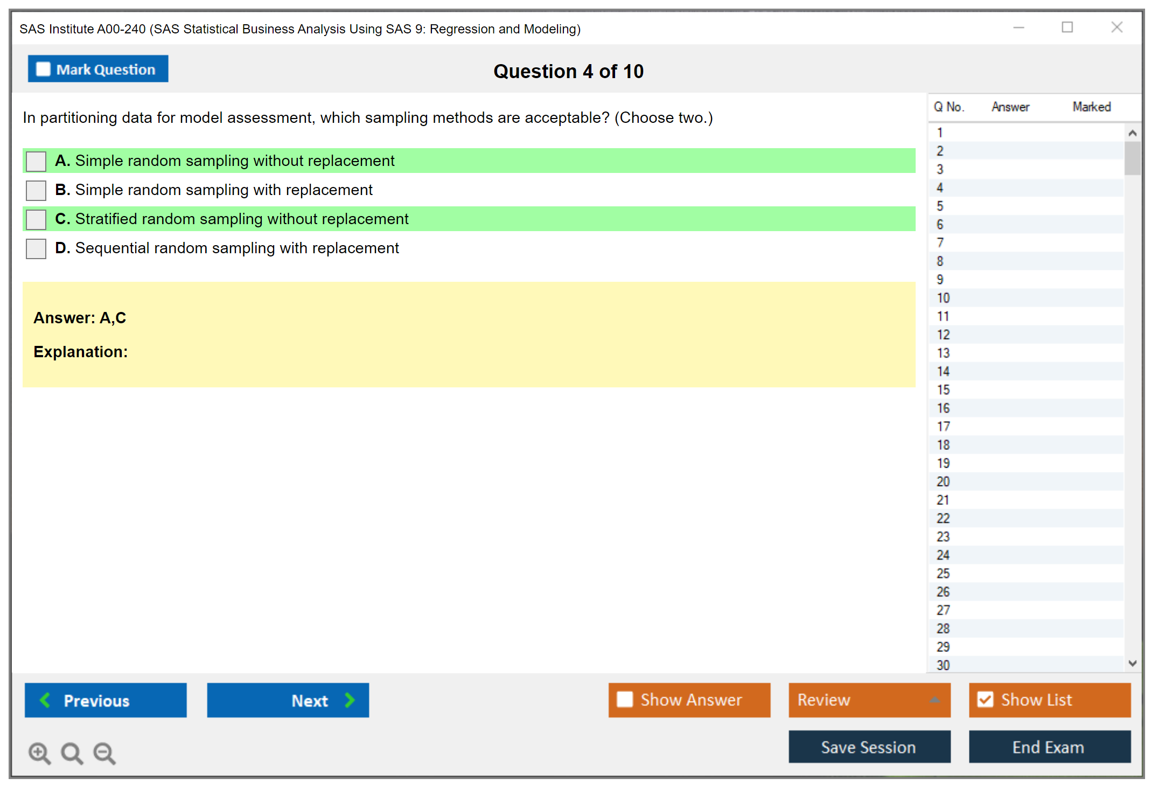This screenshot has height=792, width=1158.
Task: Click the End Exam button
Action: (1049, 747)
